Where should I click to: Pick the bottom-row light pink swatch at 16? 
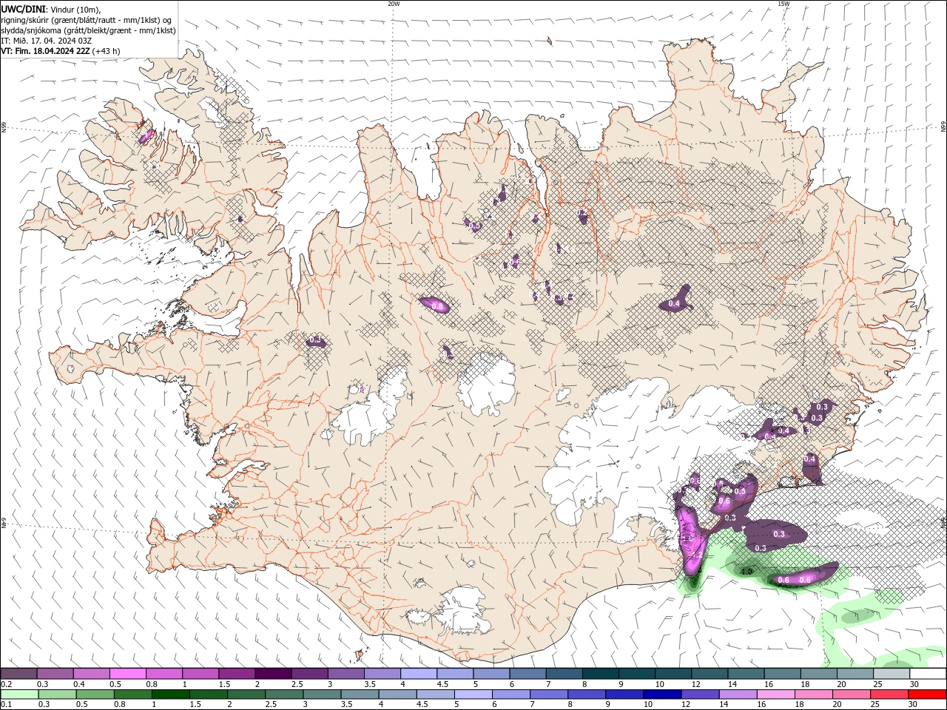(x=775, y=694)
